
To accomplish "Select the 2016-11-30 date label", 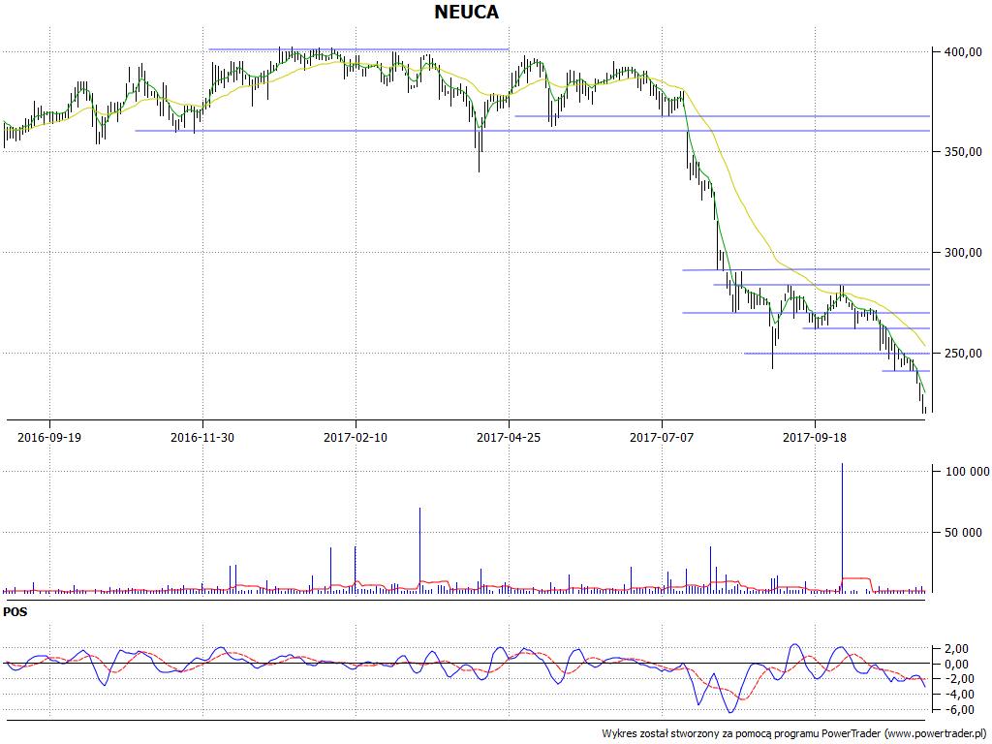I will coord(202,437).
